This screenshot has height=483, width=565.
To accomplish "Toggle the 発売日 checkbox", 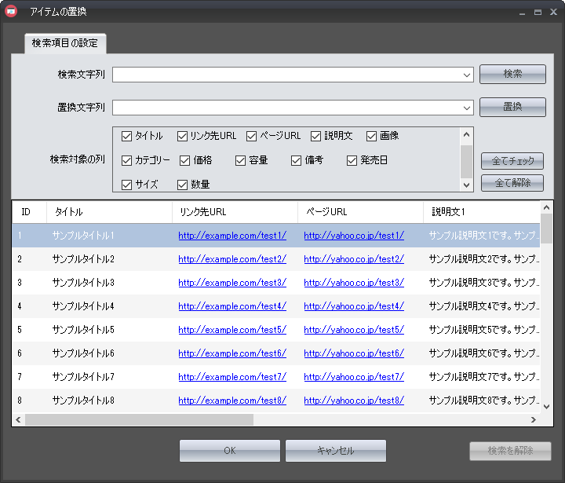I will pos(352,160).
